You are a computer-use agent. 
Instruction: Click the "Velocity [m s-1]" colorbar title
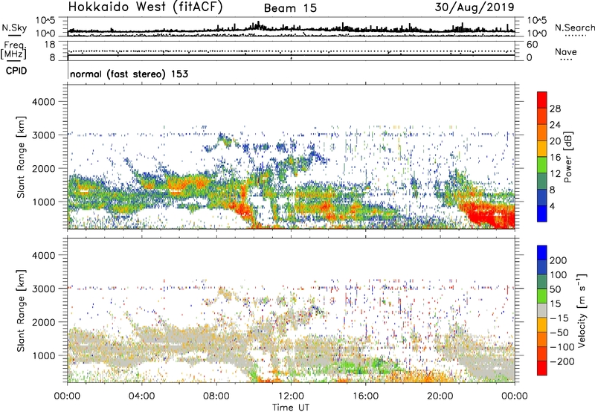click(x=582, y=311)
